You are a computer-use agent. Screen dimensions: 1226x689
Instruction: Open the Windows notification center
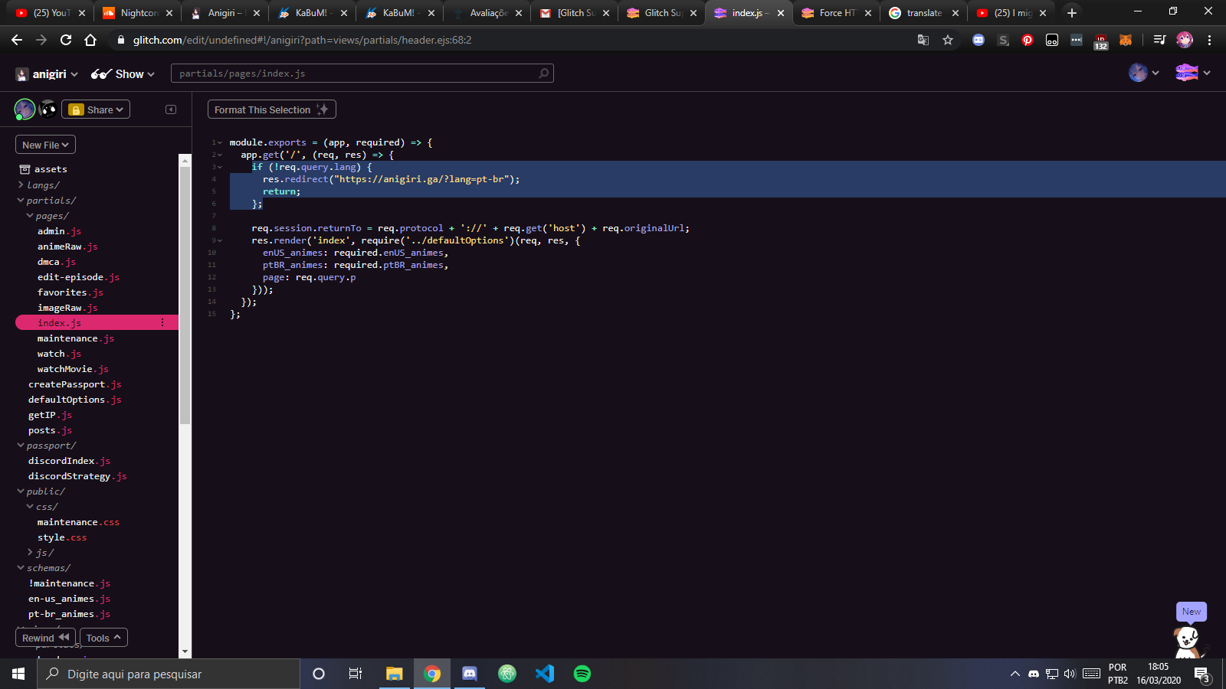point(1202,674)
